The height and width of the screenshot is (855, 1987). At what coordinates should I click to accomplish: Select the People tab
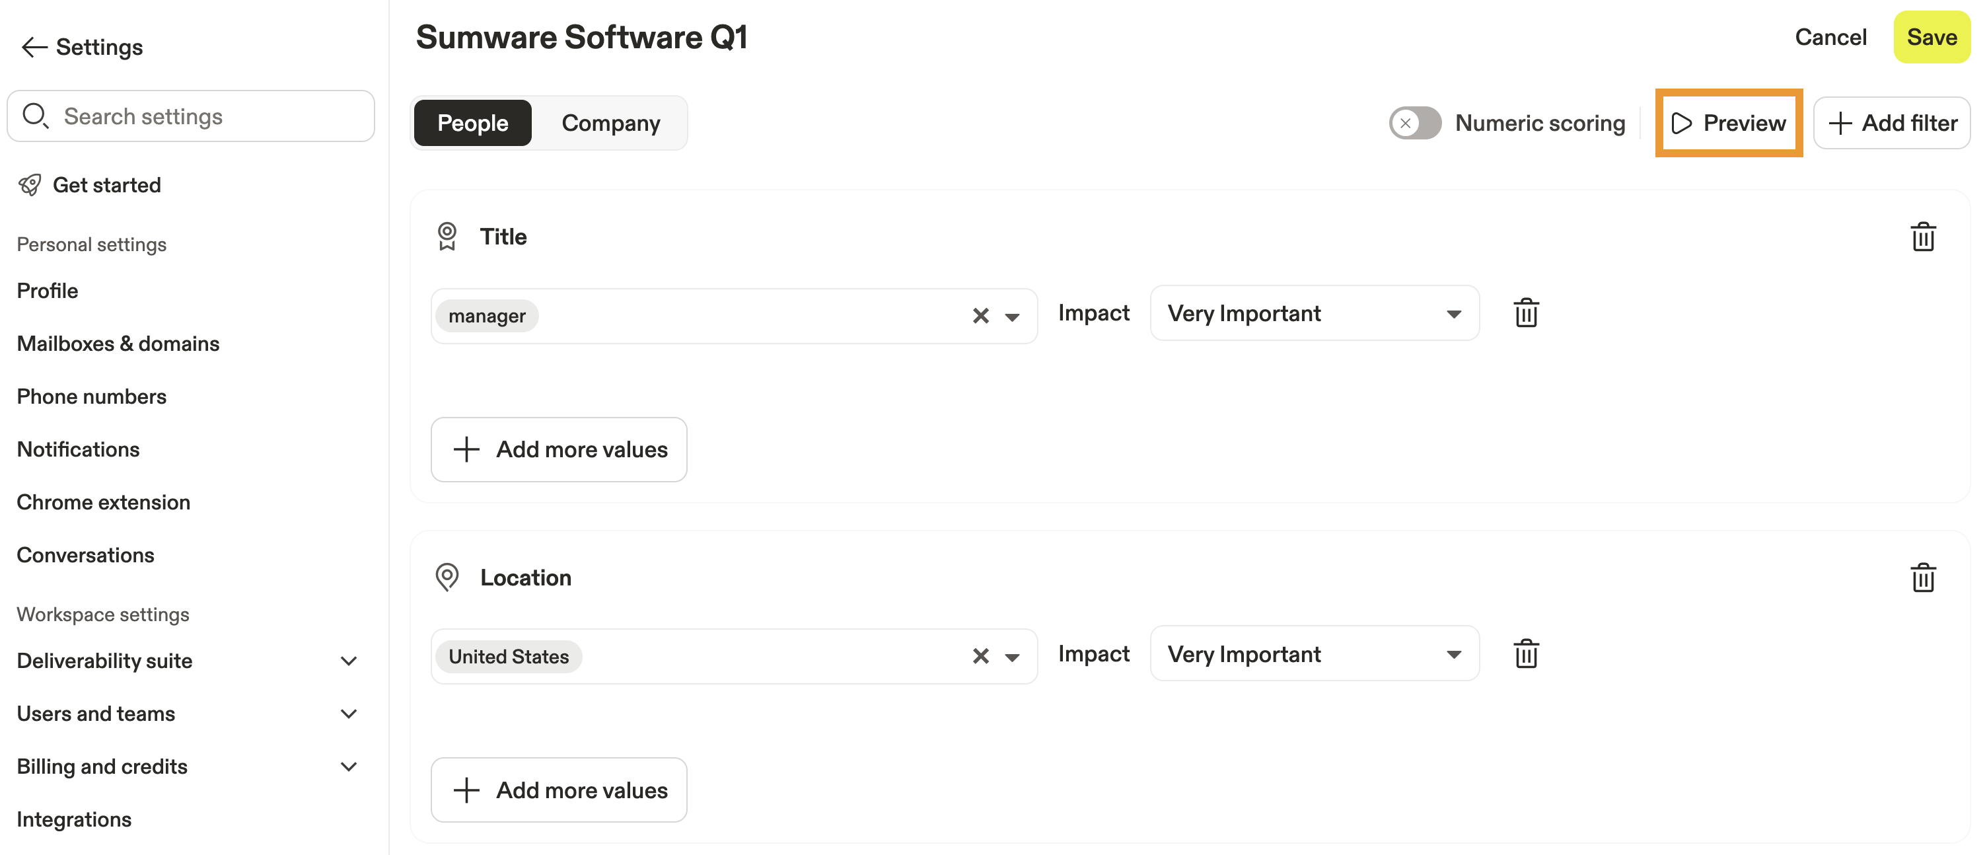coord(472,123)
